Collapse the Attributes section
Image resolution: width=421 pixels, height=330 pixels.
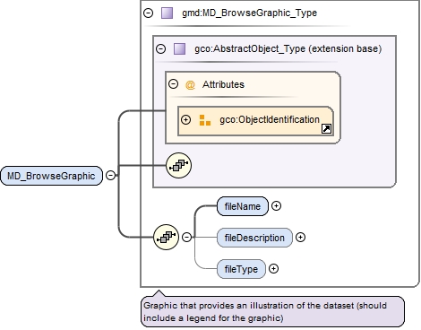tap(173, 84)
